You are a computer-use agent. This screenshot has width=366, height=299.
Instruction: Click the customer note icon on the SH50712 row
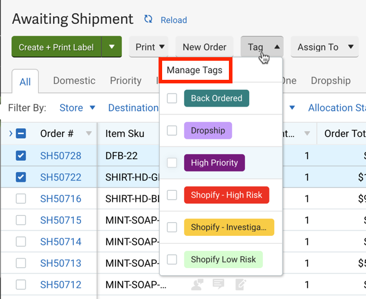tap(197, 284)
